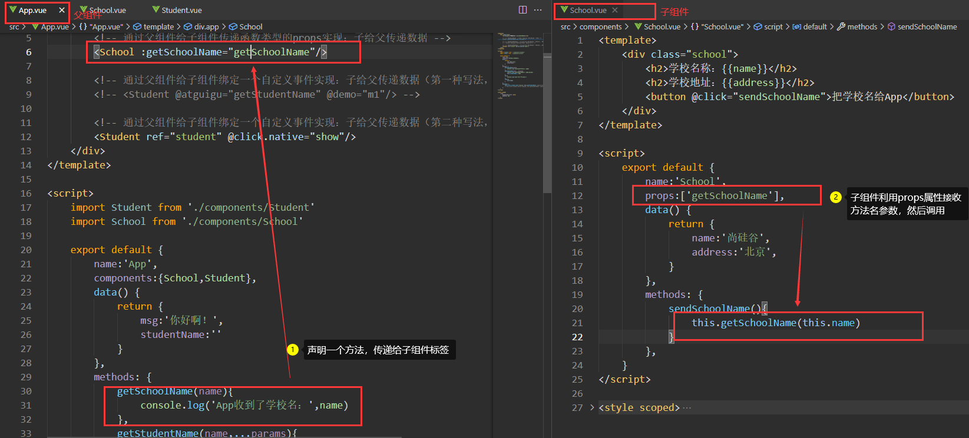
Task: Open the script breadcrumb
Action: (769, 26)
